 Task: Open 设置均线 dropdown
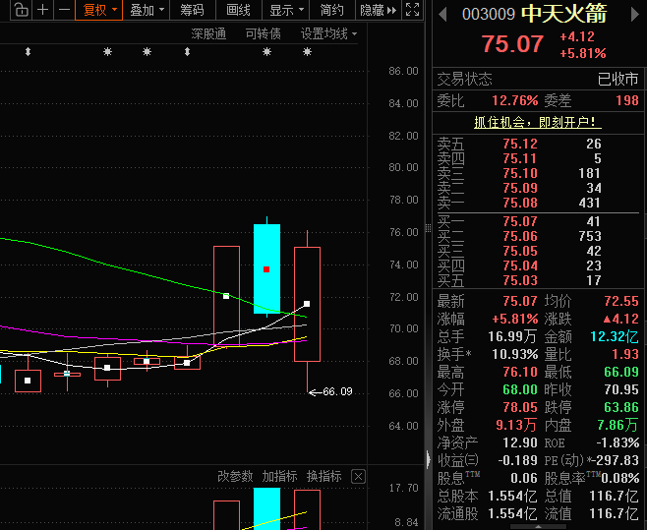pos(328,33)
